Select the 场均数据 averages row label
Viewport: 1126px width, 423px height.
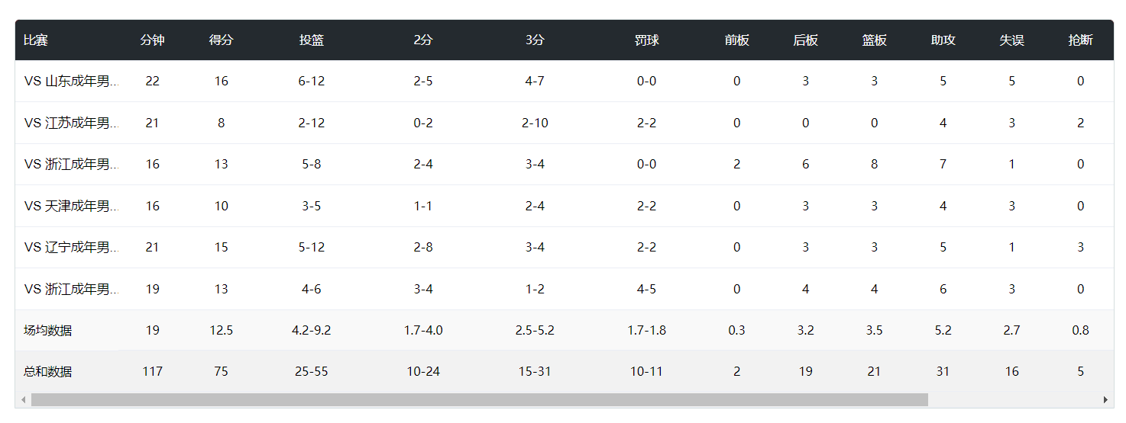[48, 330]
